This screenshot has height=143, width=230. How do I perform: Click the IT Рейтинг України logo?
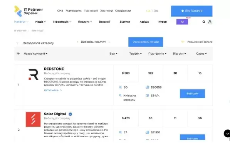(29, 11)
